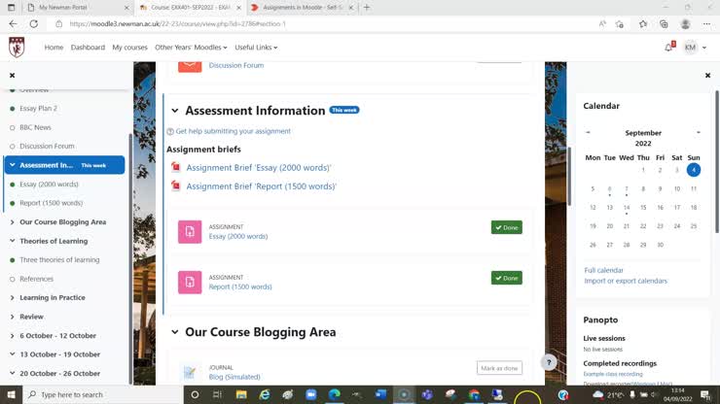This screenshot has height=404, width=720.
Task: Collapse the Assessment Information section heading
Action: click(175, 111)
